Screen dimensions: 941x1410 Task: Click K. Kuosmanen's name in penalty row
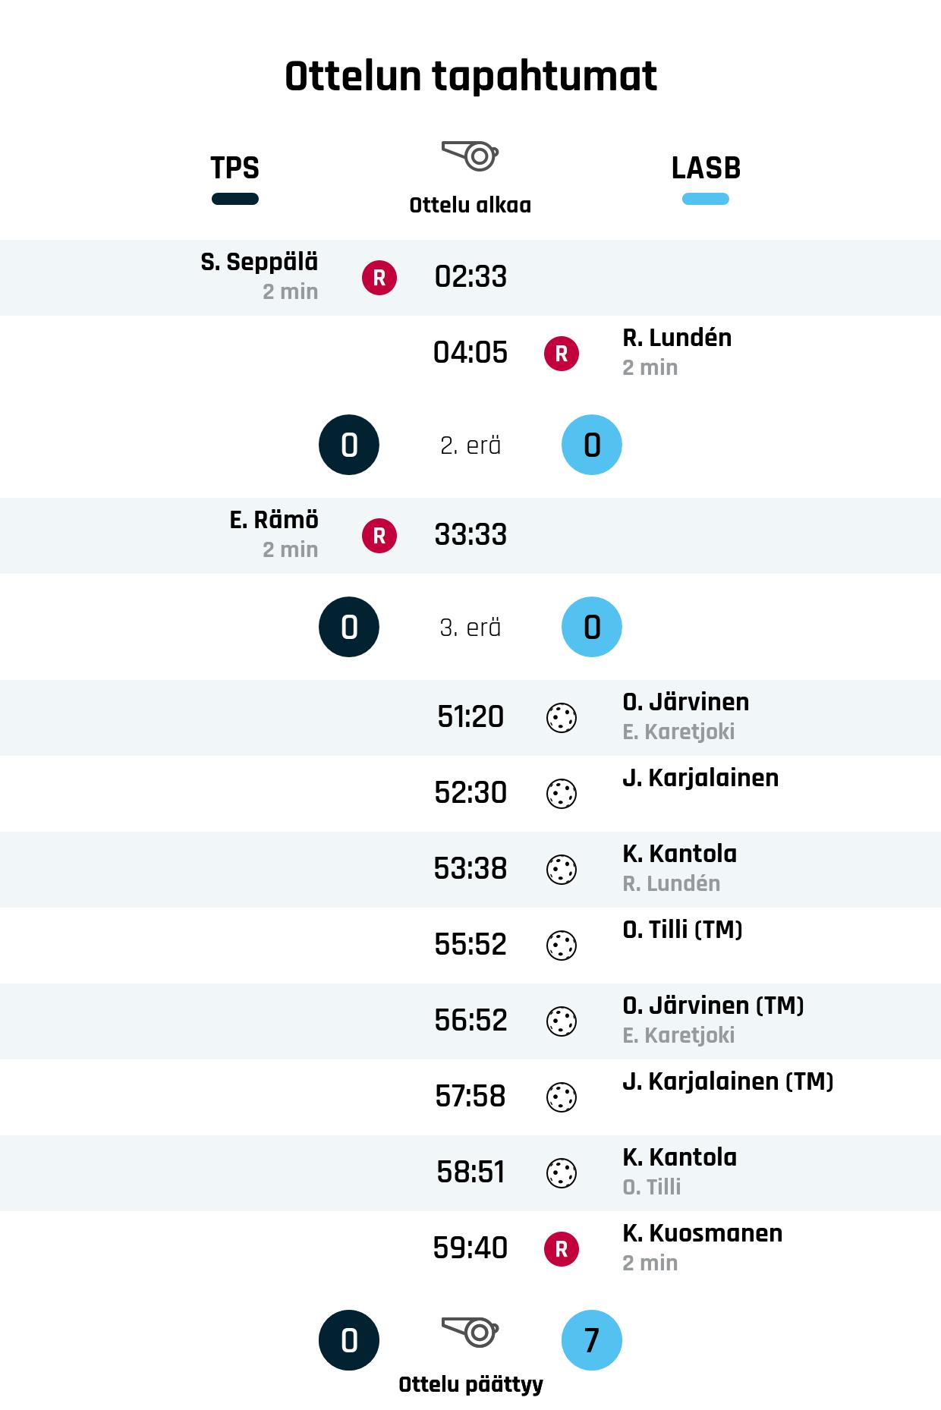[702, 1234]
